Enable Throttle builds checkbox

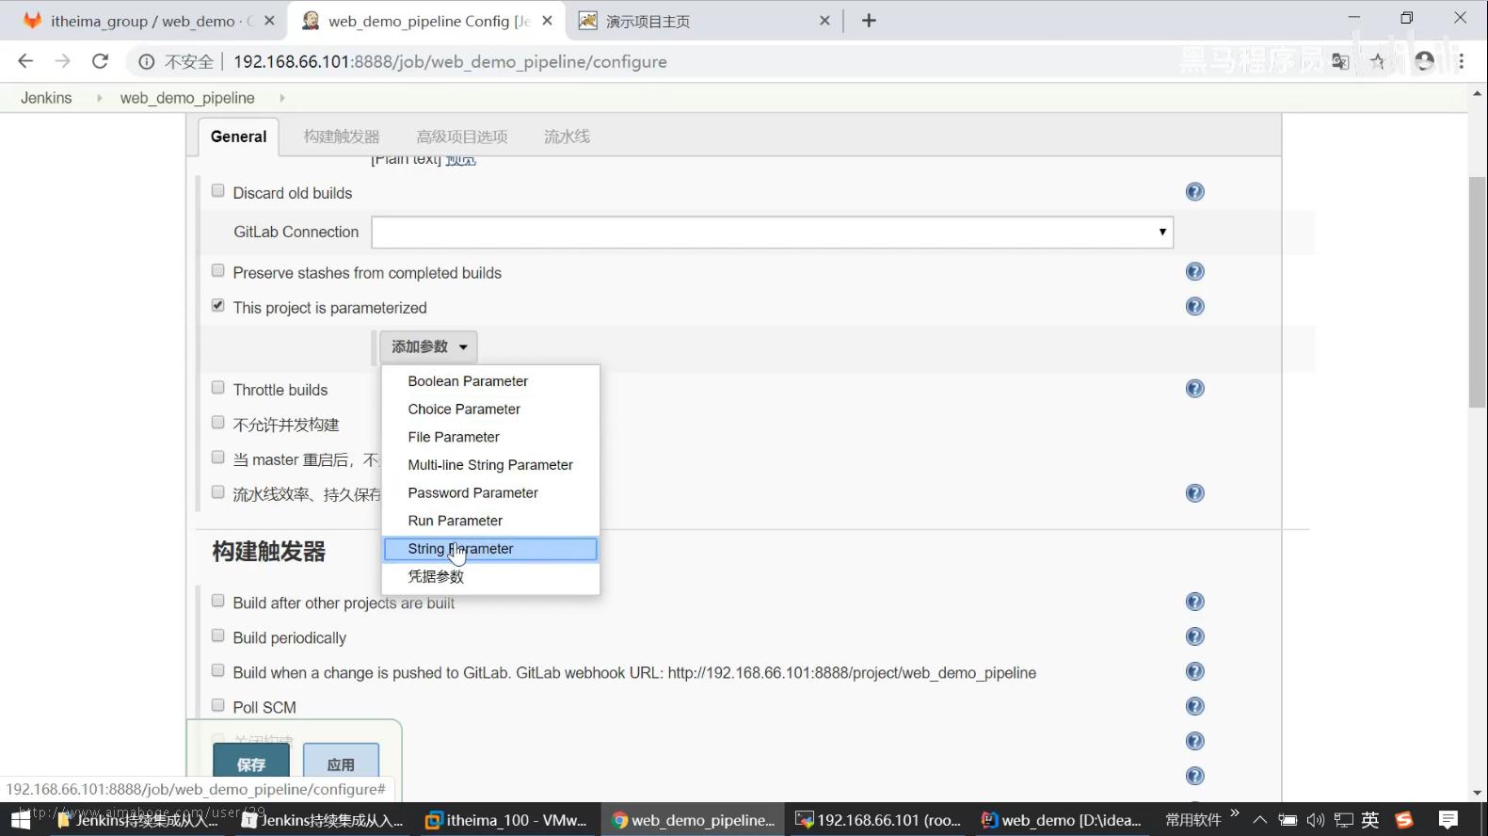tap(218, 388)
